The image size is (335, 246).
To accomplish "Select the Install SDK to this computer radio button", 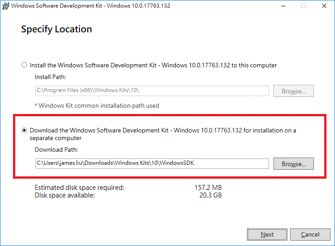I will (x=24, y=65).
